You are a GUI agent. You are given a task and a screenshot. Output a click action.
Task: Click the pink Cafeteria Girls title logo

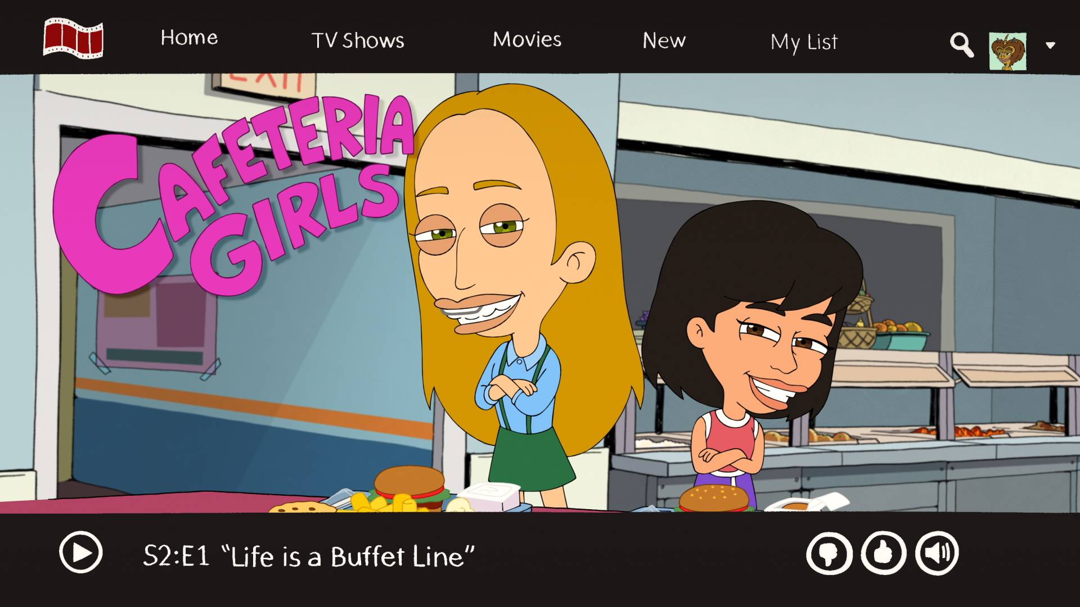233,194
